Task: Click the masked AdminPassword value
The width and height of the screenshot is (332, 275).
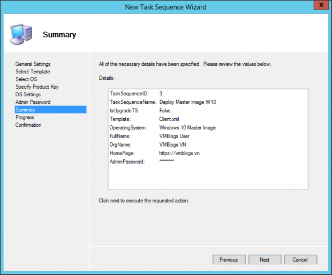Action: pos(167,161)
